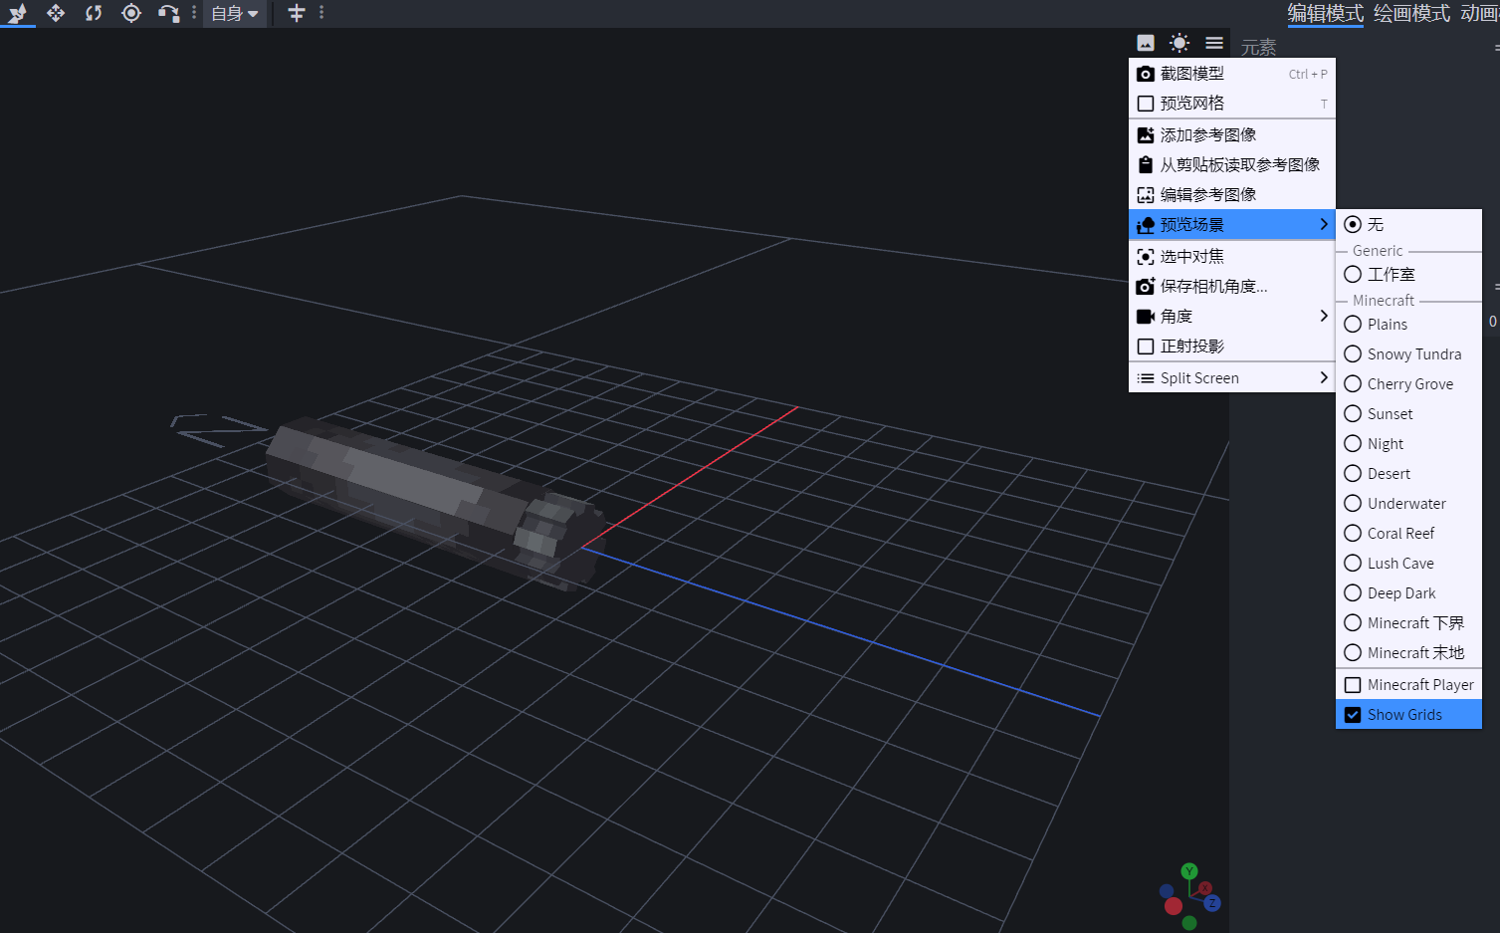Open the 自身 transform space dropdown
Screen dimensions: 1500x933
click(x=235, y=13)
